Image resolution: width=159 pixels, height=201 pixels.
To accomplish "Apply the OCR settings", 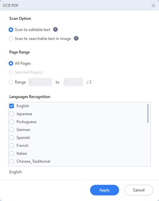I will pyautogui.click(x=105, y=190).
